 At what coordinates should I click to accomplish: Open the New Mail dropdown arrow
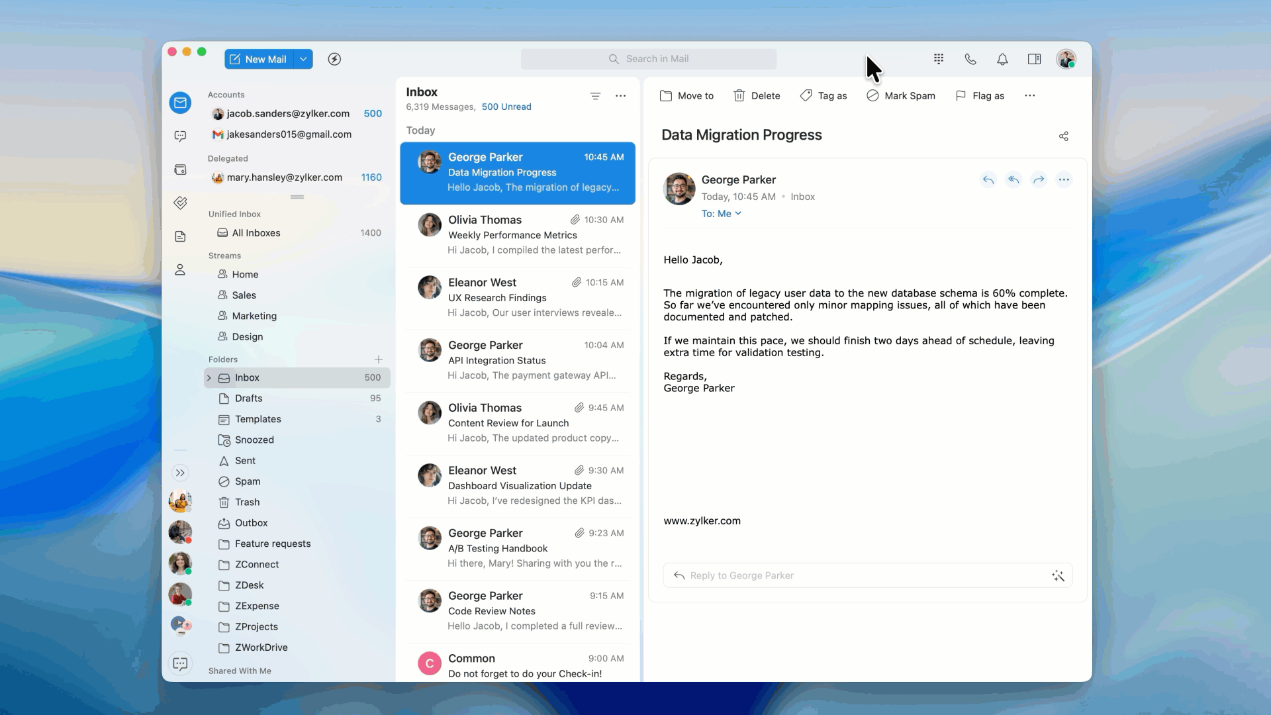(303, 59)
